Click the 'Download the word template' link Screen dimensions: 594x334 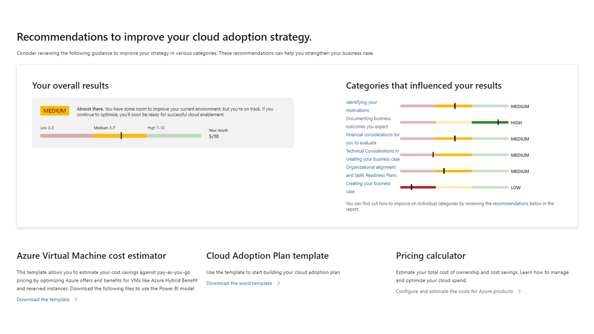(239, 283)
